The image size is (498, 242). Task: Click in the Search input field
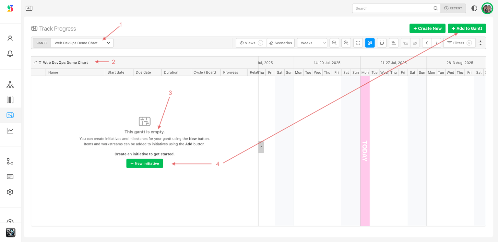(392, 8)
